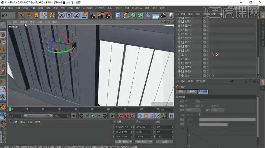This screenshot has width=265, height=148.
Task: Add a light object
Action: click(x=171, y=15)
